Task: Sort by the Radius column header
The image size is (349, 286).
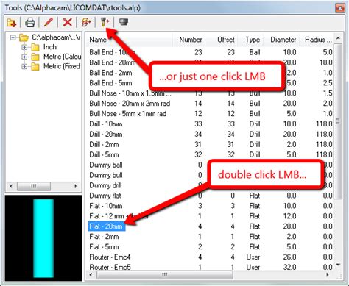Action: [318, 40]
